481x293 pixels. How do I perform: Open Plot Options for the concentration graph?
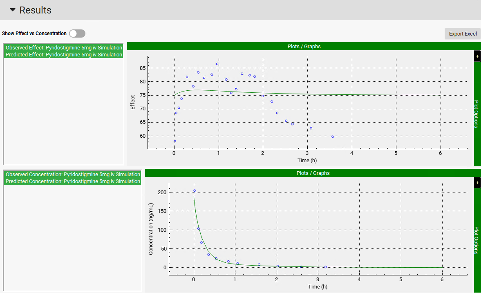click(477, 240)
